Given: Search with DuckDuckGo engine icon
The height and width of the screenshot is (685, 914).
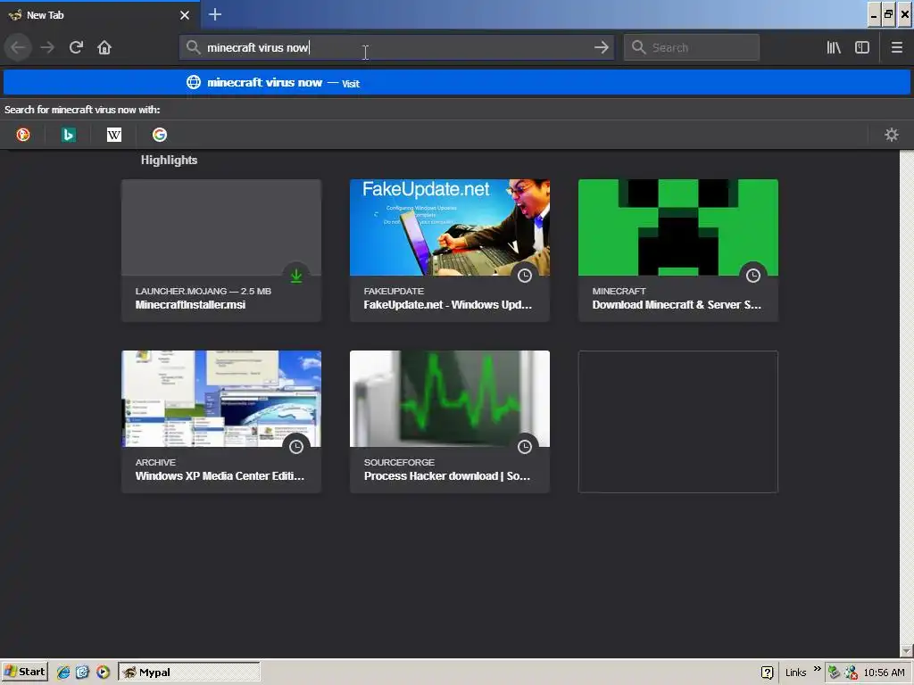Looking at the screenshot, I should 22,136.
